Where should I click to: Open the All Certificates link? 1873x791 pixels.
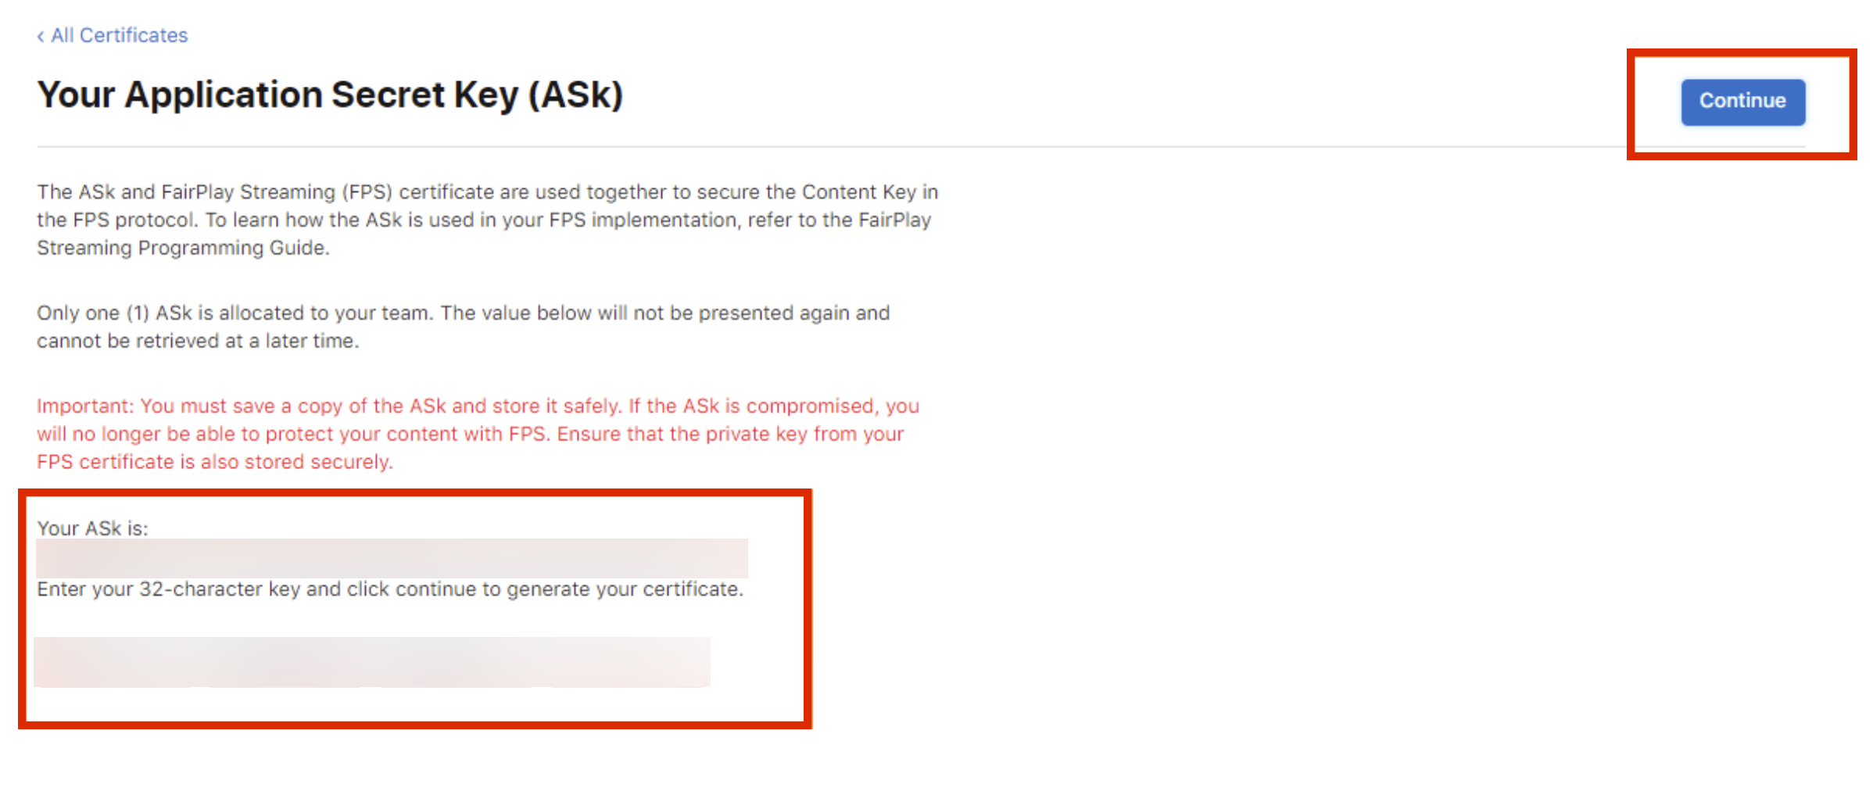119,36
